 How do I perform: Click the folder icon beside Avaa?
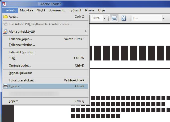point(5,17)
